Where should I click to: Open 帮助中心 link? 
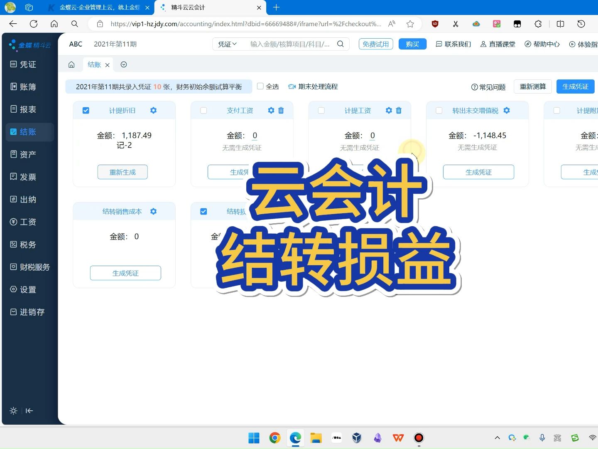(542, 44)
